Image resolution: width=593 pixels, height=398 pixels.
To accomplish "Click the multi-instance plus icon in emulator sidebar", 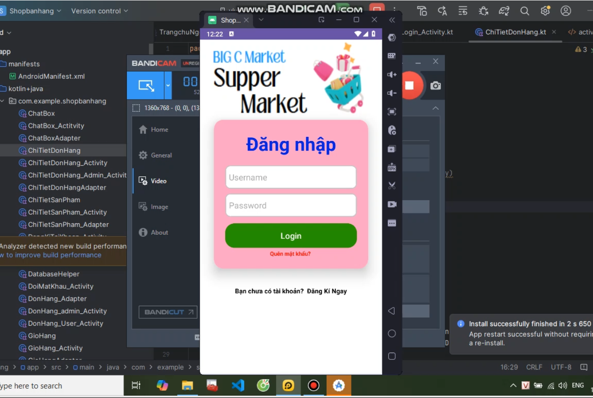I will coord(392,149).
